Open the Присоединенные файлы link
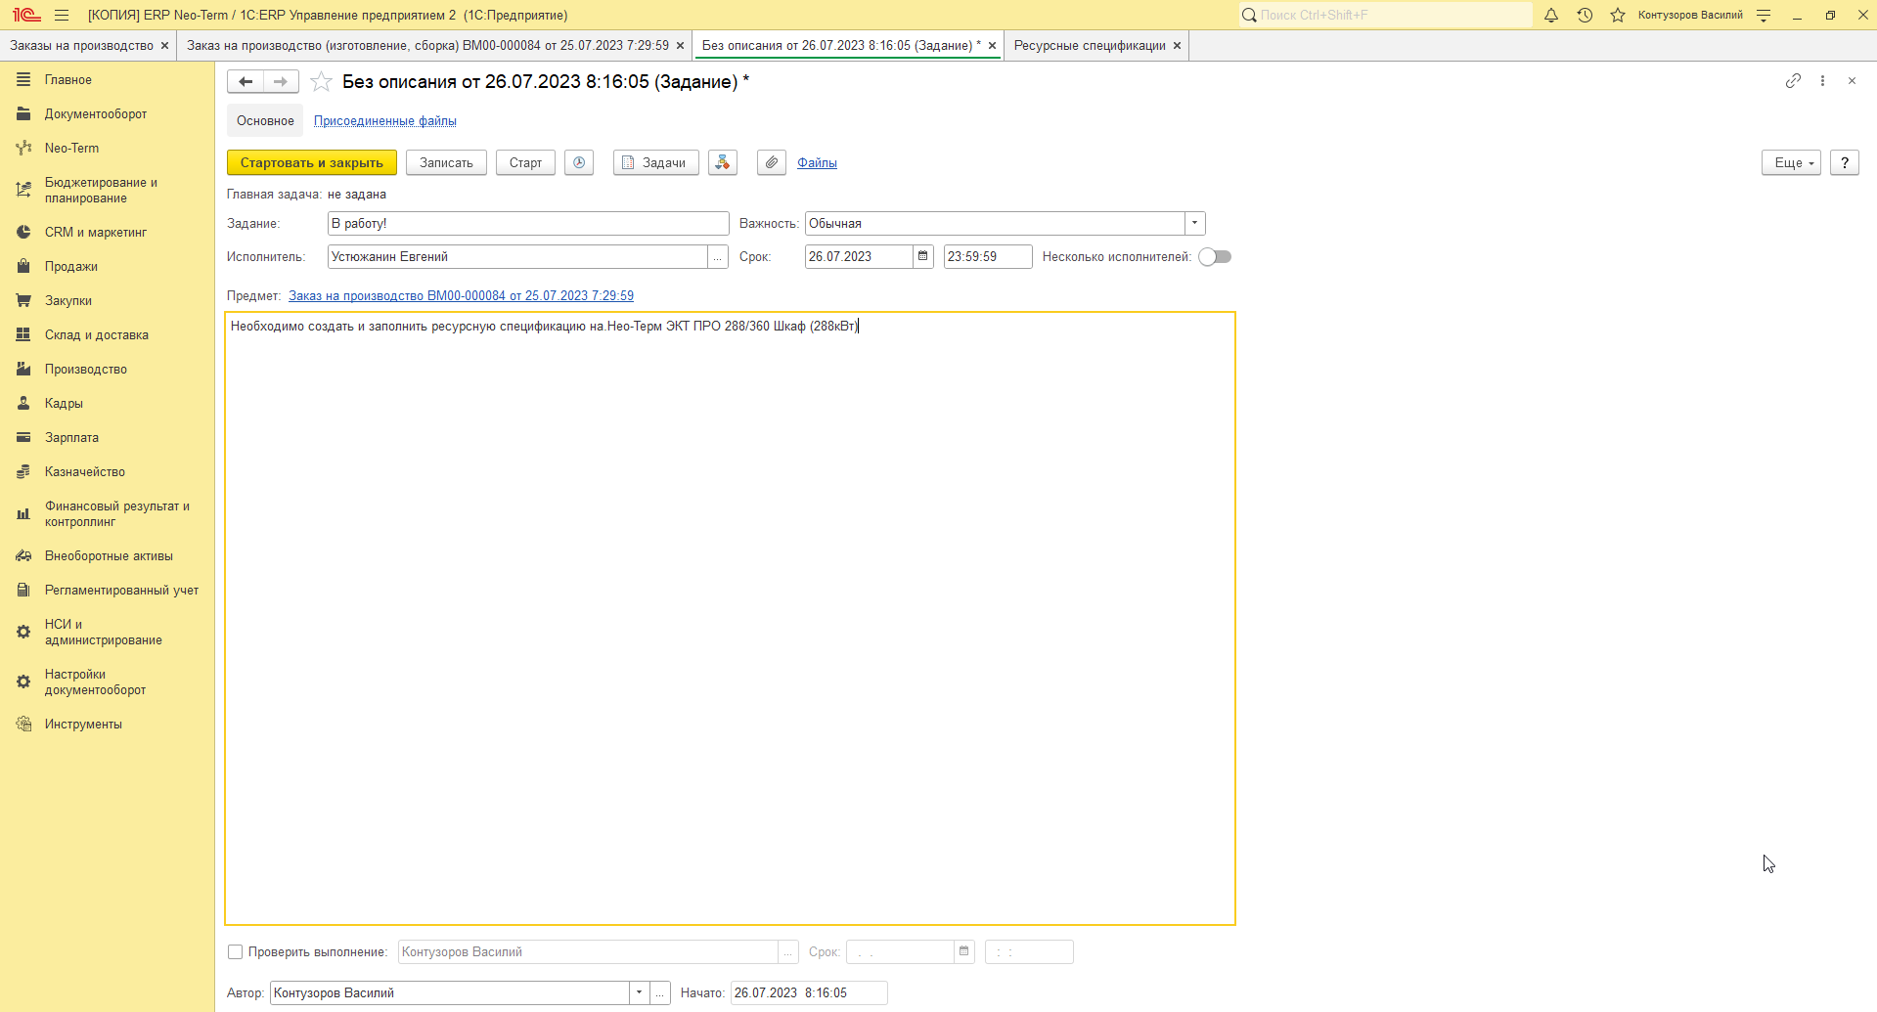The width and height of the screenshot is (1877, 1012). coord(385,120)
